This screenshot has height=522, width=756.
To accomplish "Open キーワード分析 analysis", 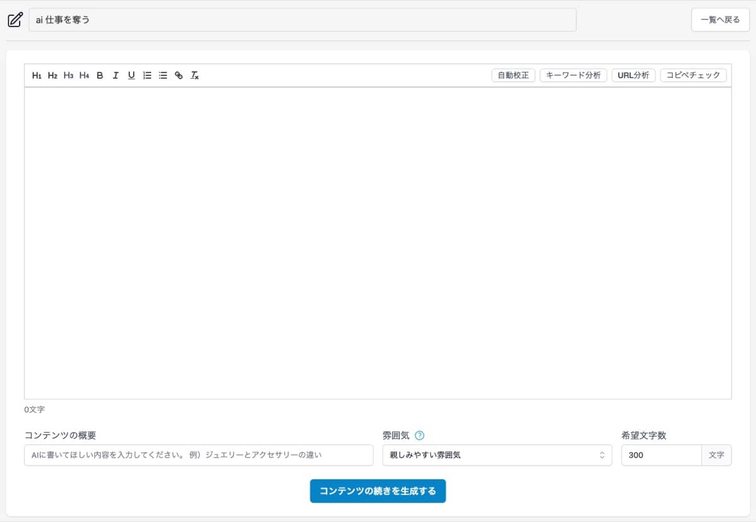I will tap(573, 75).
